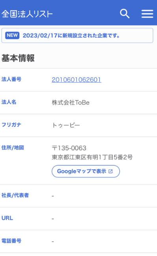Select the 法人番号 row label
This screenshot has width=157, height=256.
click(x=11, y=79)
